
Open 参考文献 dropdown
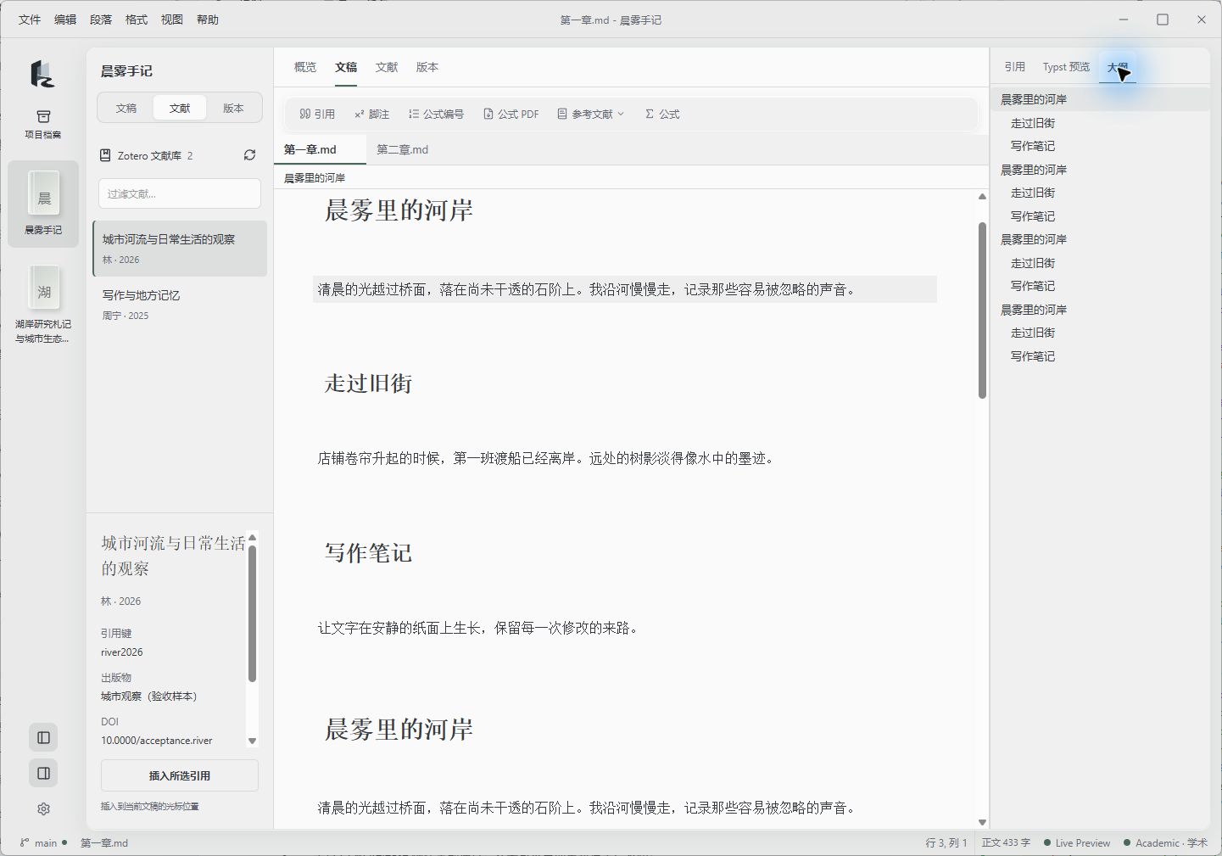(x=590, y=114)
